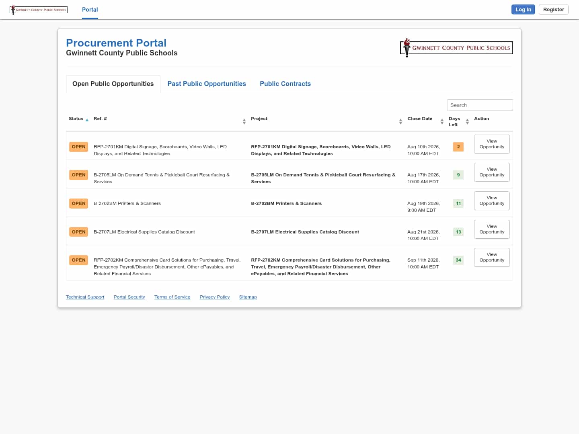Switch to Open Public Opportunities tab
579x434 pixels.
(x=113, y=84)
